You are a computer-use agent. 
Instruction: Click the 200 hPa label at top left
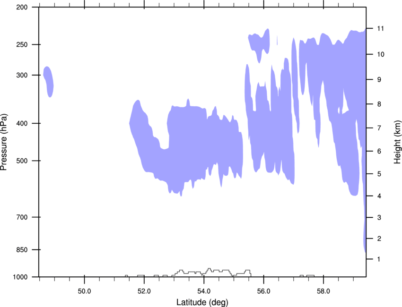pyautogui.click(x=22, y=7)
